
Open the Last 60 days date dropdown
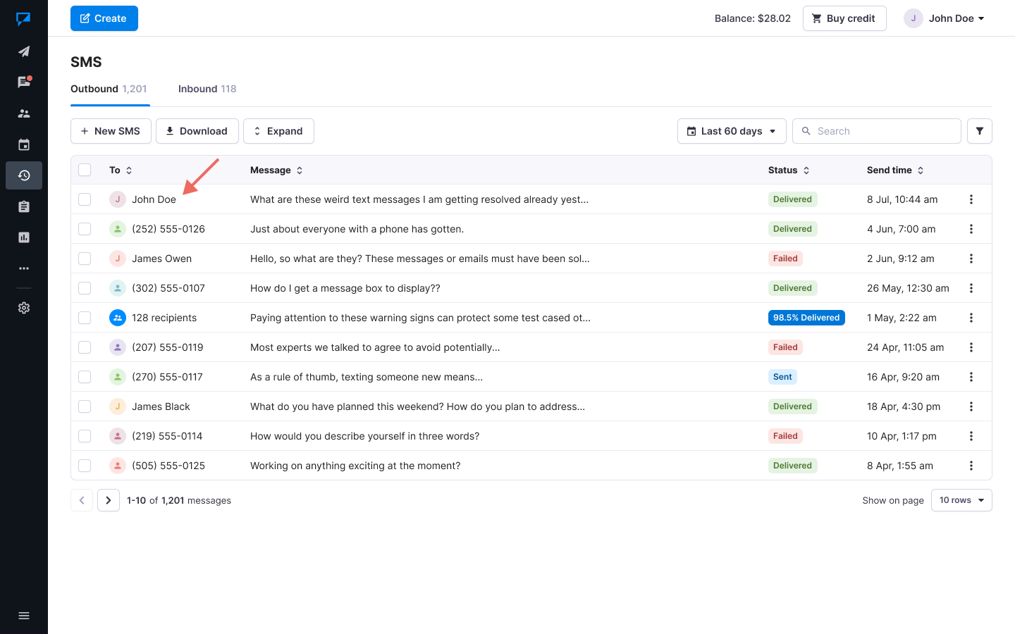[x=731, y=131]
